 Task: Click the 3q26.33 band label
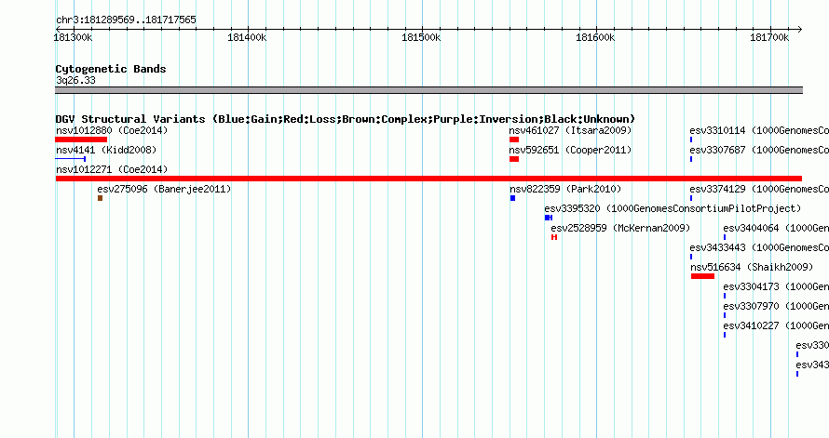tap(75, 80)
